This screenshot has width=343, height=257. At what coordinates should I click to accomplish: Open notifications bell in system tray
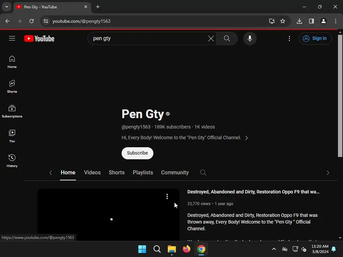[334, 249]
